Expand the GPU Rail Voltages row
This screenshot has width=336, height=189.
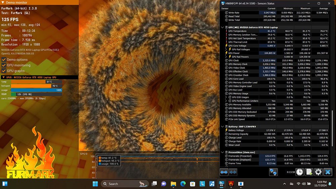226,49
